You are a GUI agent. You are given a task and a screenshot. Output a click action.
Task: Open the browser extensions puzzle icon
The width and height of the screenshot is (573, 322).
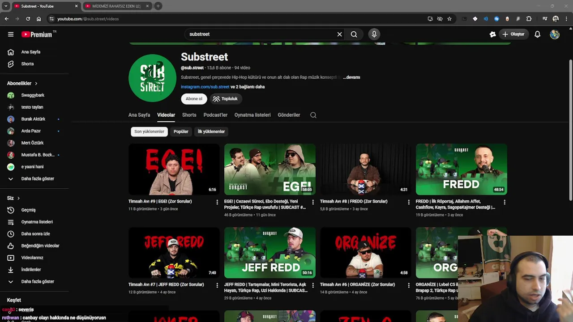coord(529,19)
